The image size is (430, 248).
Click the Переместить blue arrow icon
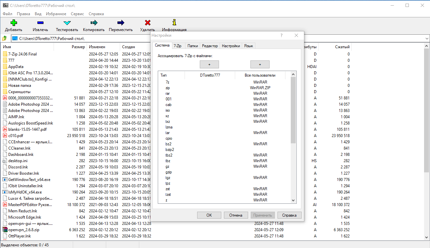click(121, 23)
